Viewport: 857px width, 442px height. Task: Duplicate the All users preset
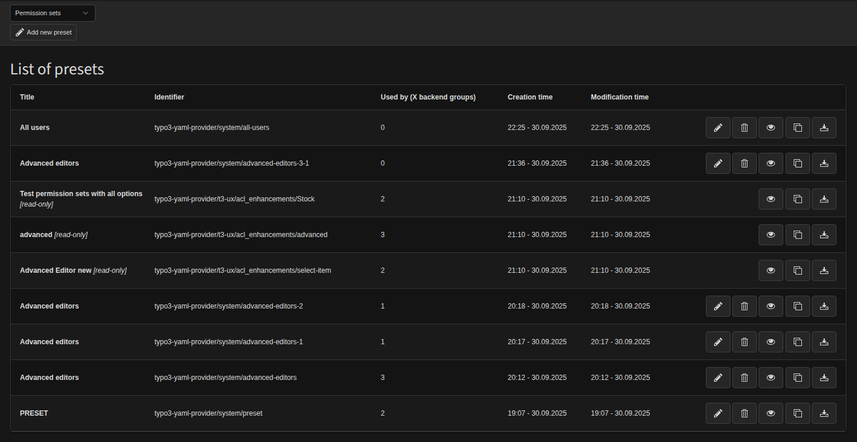(797, 128)
